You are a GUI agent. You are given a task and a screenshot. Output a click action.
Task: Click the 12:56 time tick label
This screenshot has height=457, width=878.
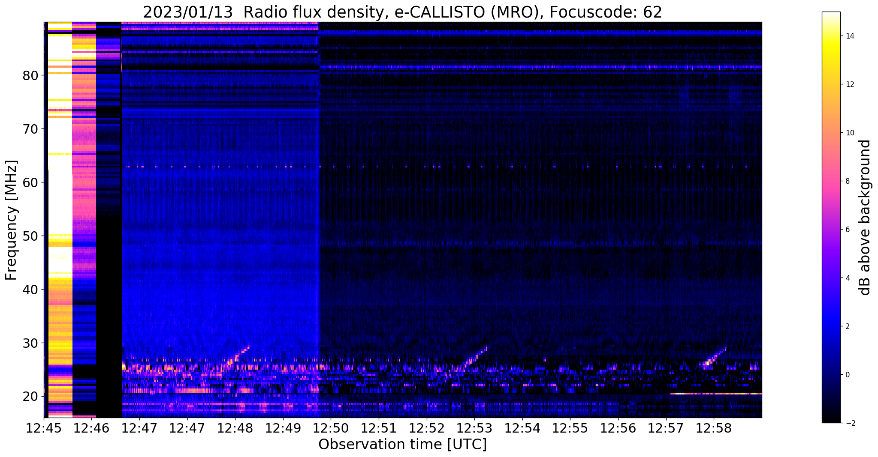point(618,428)
